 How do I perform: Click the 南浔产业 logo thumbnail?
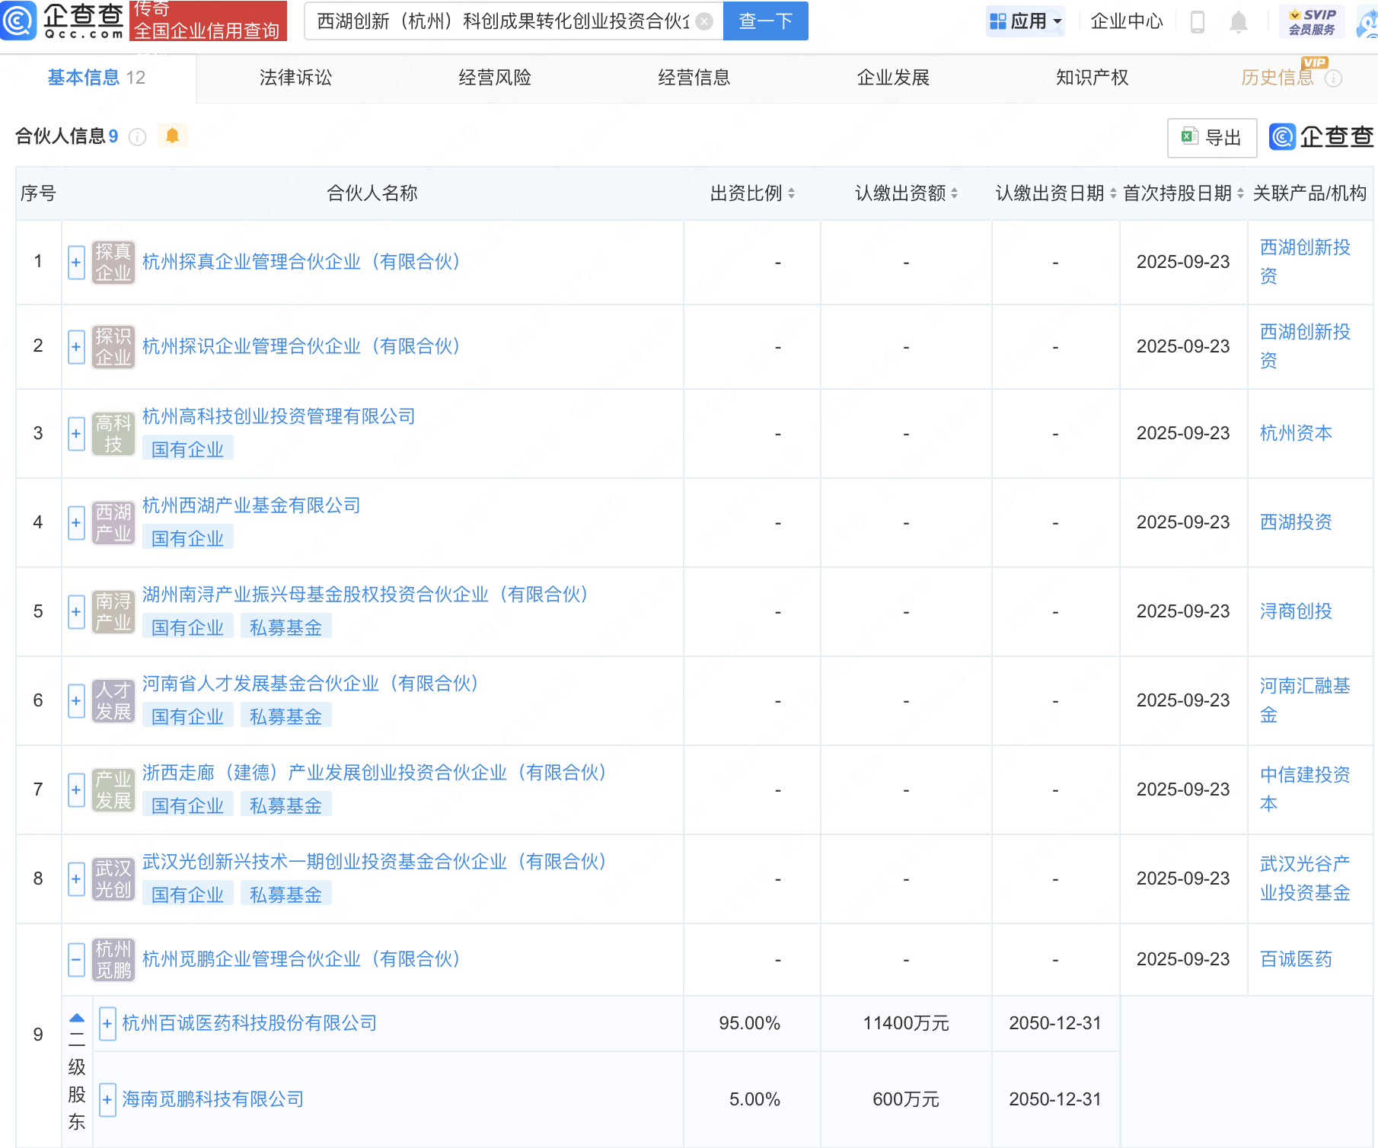(113, 612)
